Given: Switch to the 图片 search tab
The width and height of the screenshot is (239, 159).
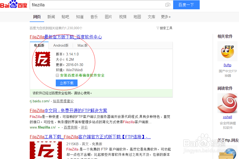Looking at the screenshot, I should click(x=108, y=17).
